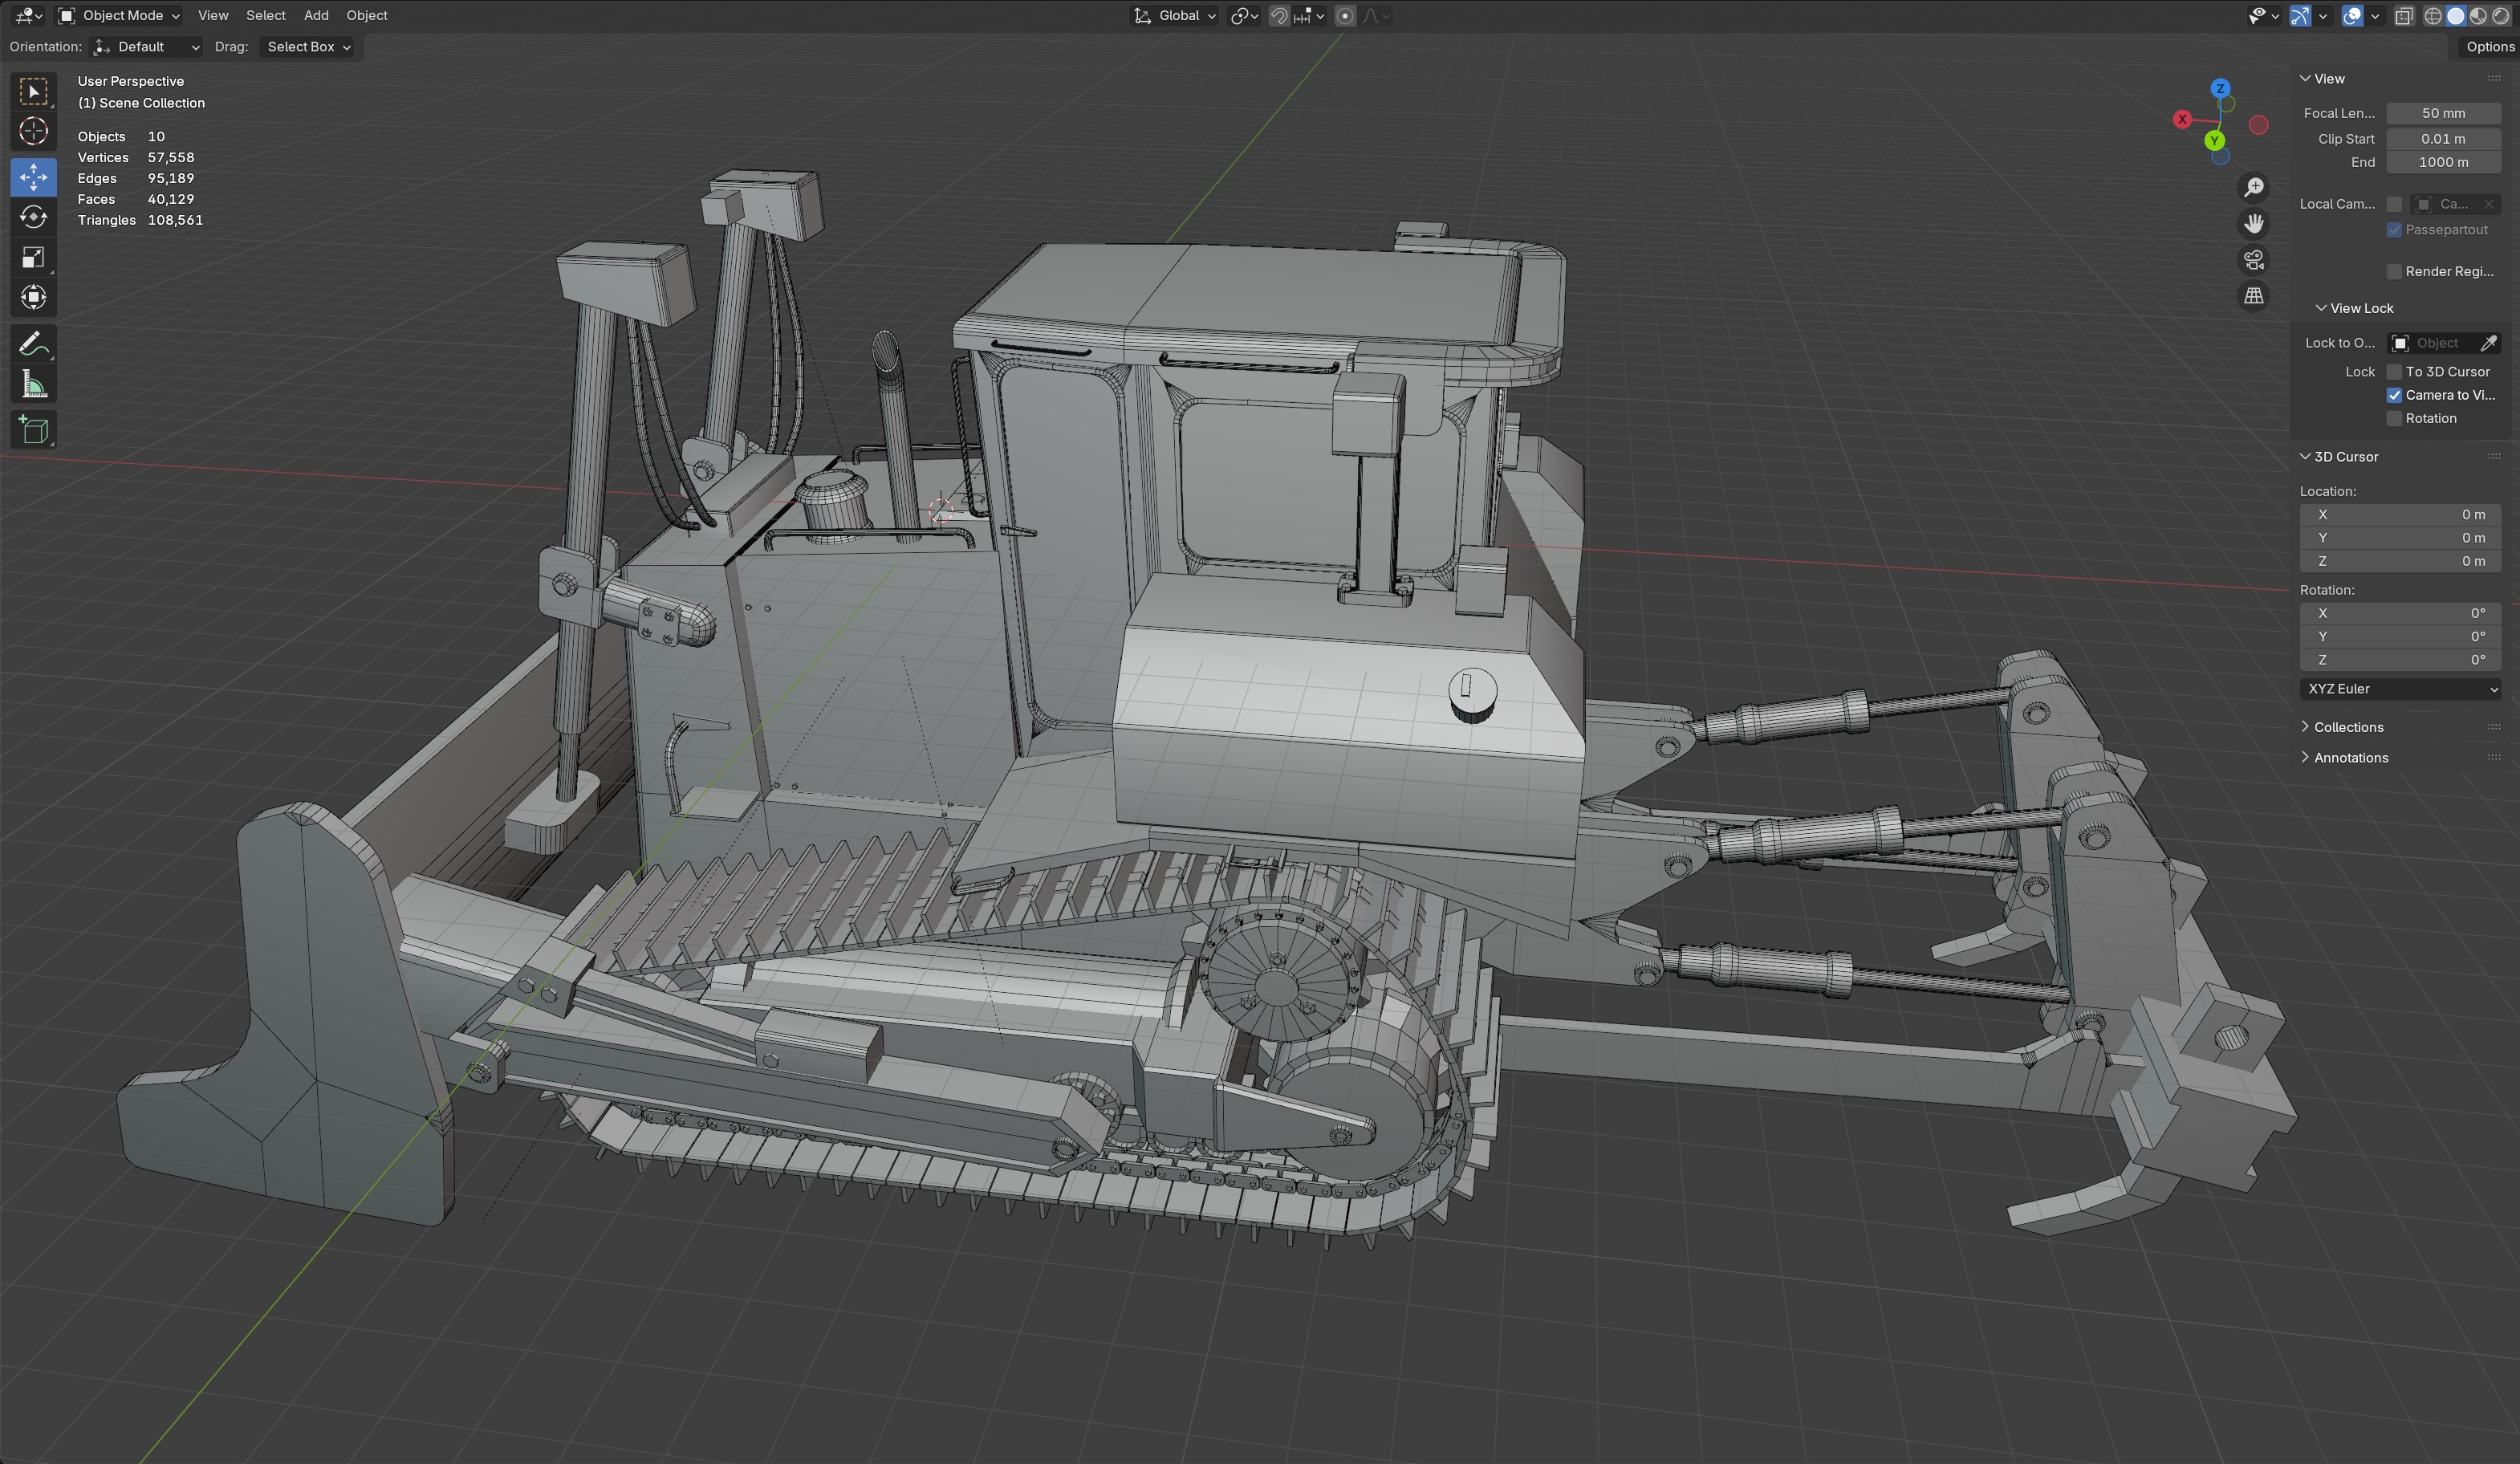Click the Options button
Image resolution: width=2520 pixels, height=1464 pixels.
point(2488,47)
